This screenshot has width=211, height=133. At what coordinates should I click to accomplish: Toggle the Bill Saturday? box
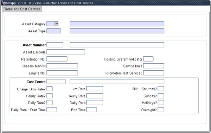point(161,89)
